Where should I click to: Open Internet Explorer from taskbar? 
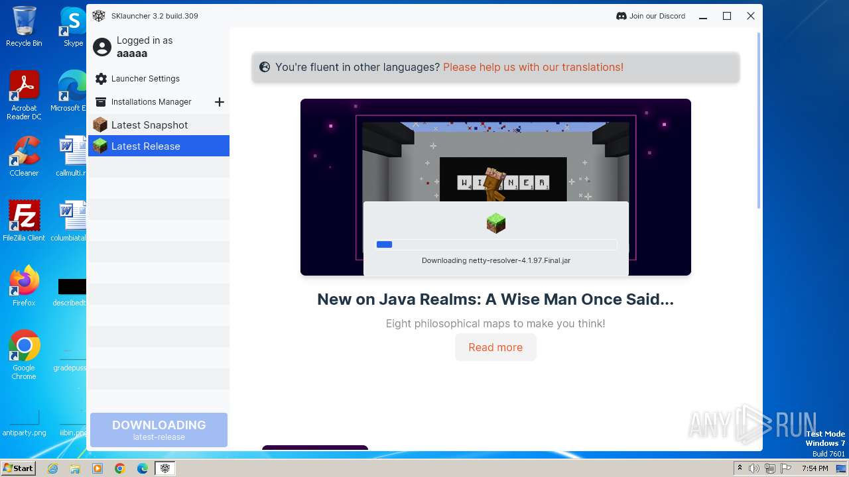point(53,468)
